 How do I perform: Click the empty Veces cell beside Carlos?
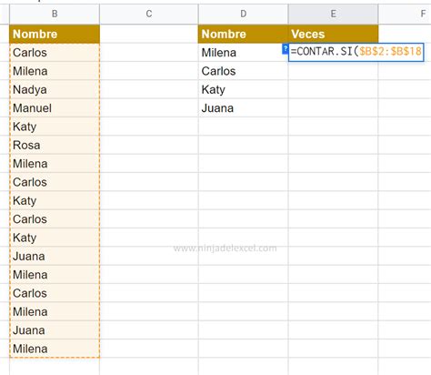(x=333, y=71)
